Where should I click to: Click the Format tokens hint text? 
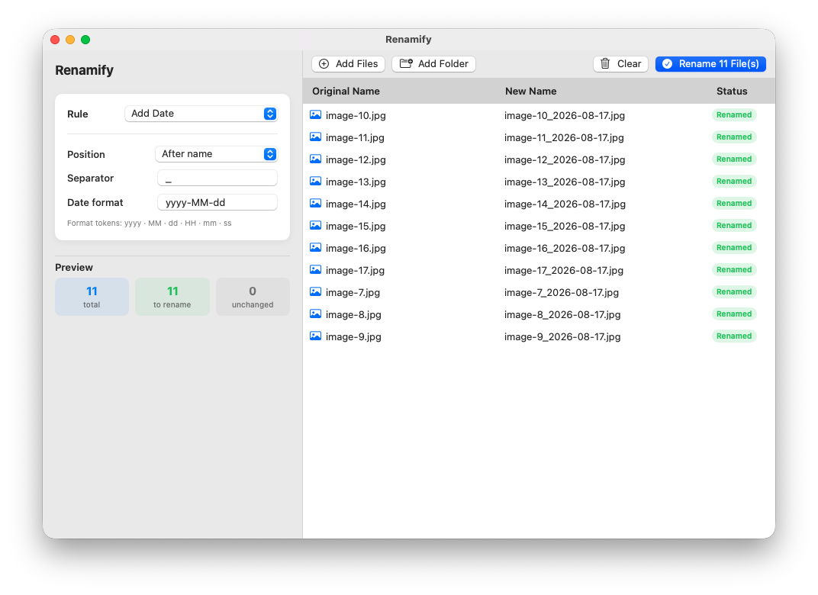(x=150, y=224)
